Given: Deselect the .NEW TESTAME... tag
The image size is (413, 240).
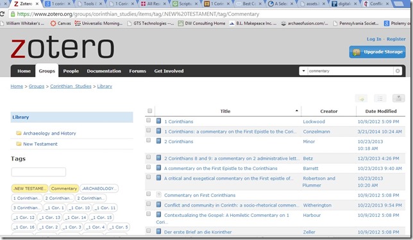Looking at the screenshot, I should (x=29, y=189).
